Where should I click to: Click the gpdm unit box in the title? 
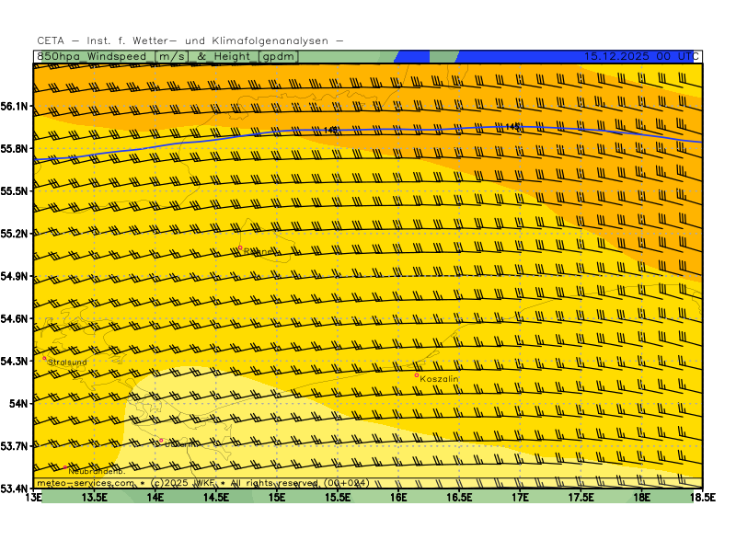click(279, 56)
